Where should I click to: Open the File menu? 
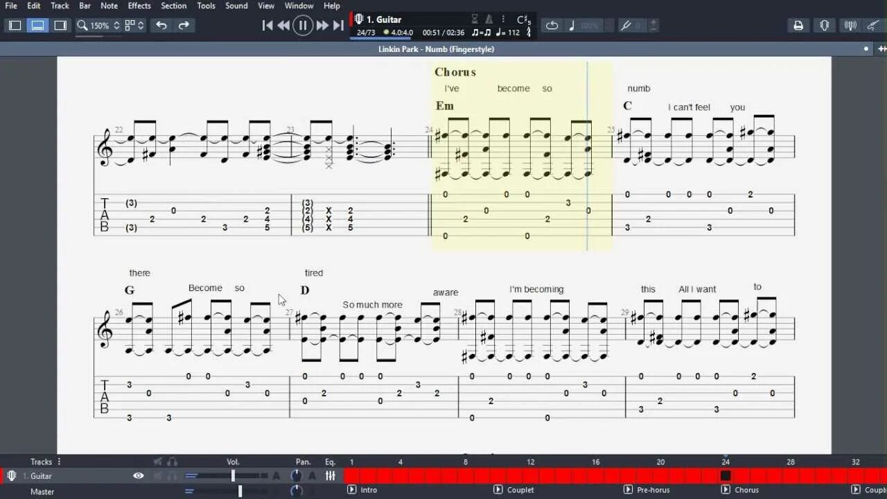pyautogui.click(x=11, y=6)
